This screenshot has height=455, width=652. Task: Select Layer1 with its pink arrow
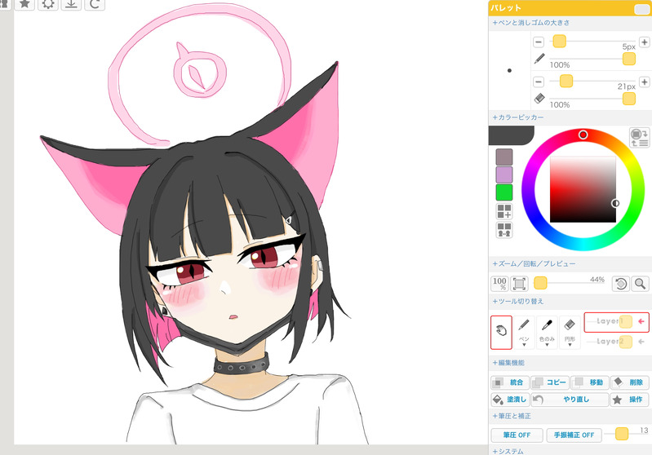coord(641,321)
